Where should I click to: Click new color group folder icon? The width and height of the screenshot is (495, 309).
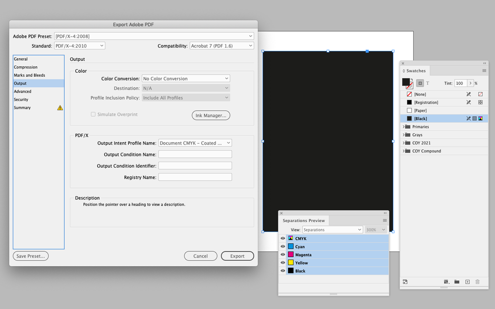457,282
